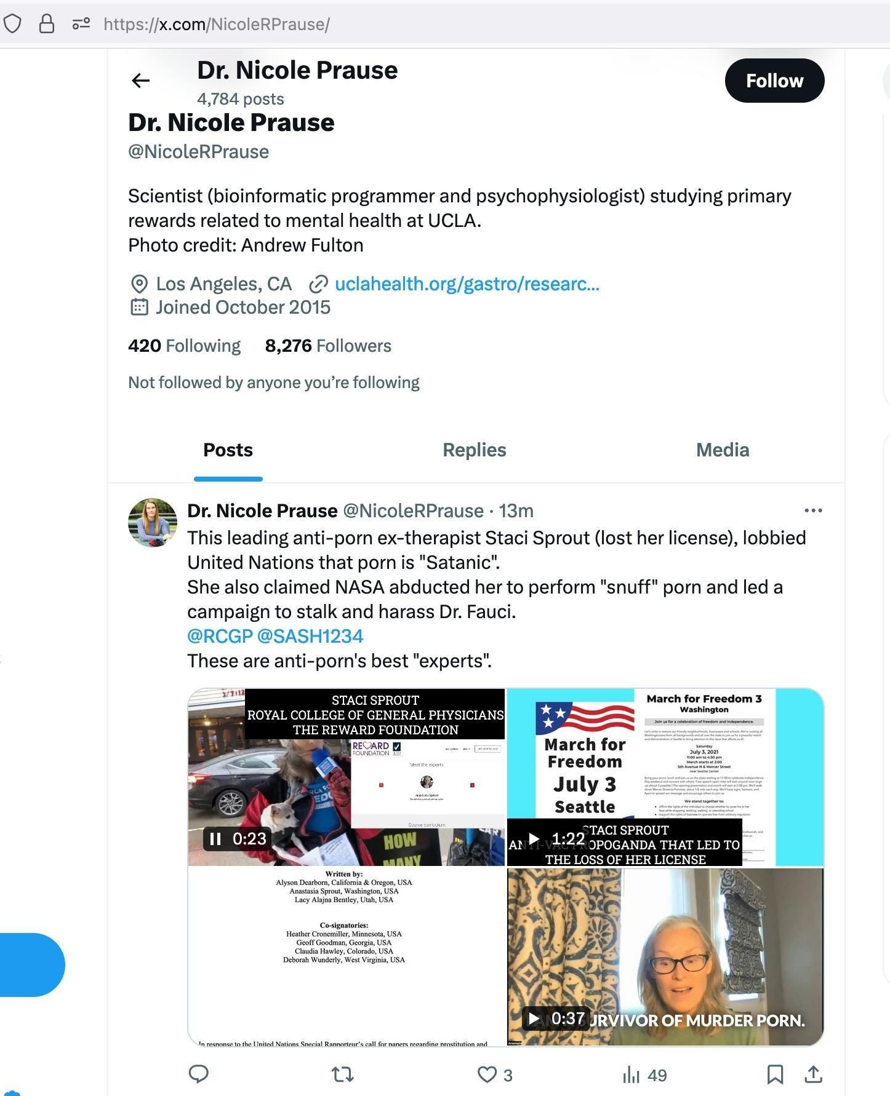Bookmark the post with the bookmark icon
This screenshot has height=1096, width=890.
[x=775, y=1074]
